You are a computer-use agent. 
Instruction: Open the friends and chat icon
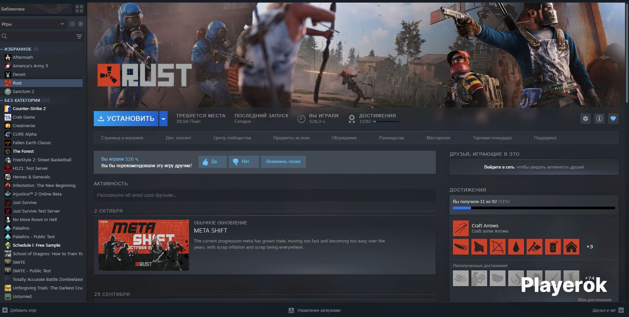tap(621, 310)
